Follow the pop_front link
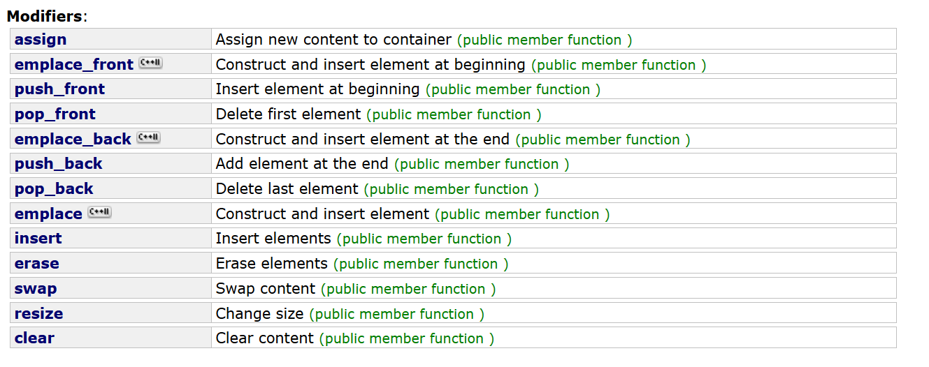Screen dimensions: 929x367 (x=55, y=114)
